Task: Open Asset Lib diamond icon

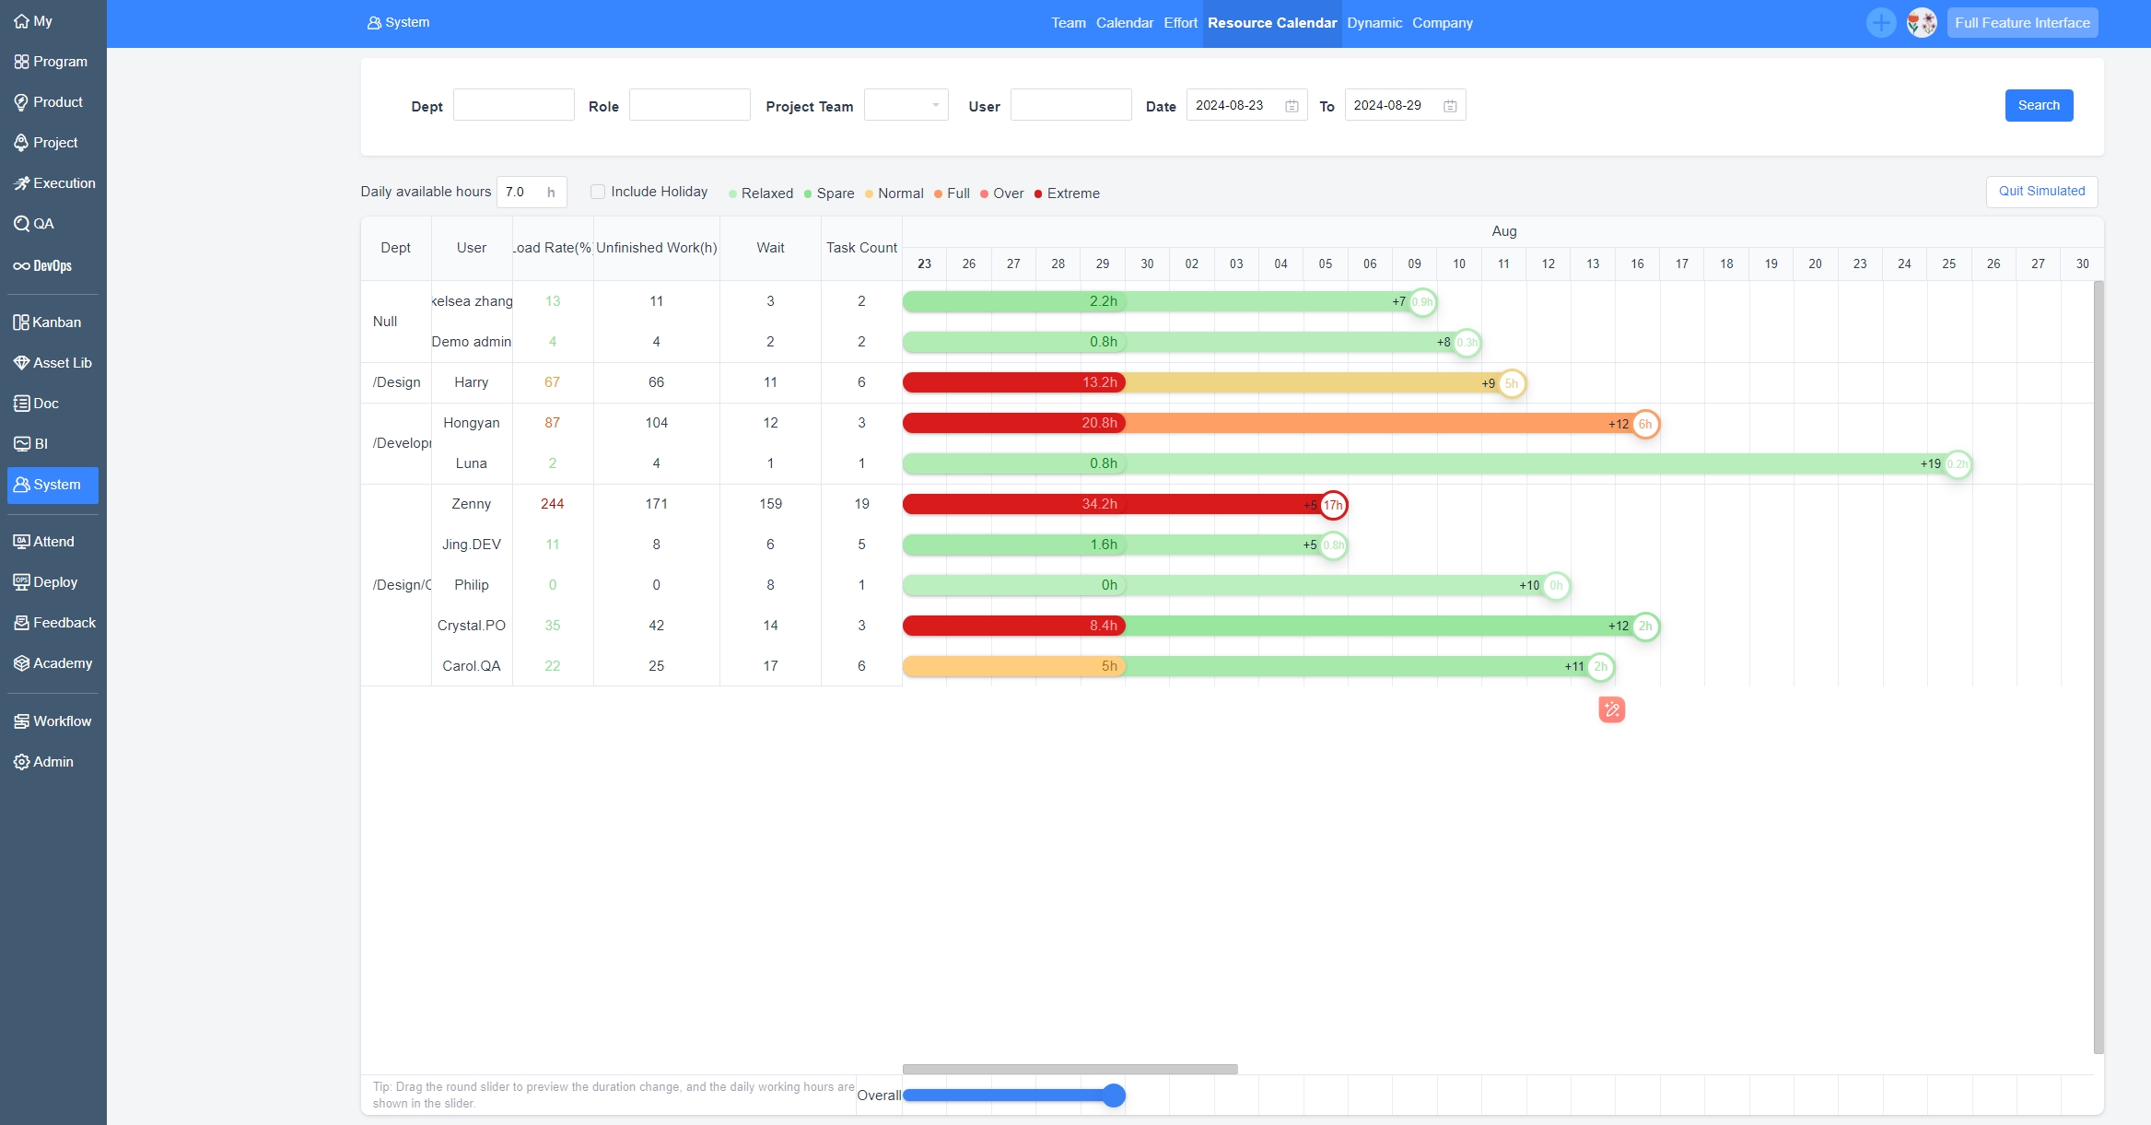Action: 21,363
